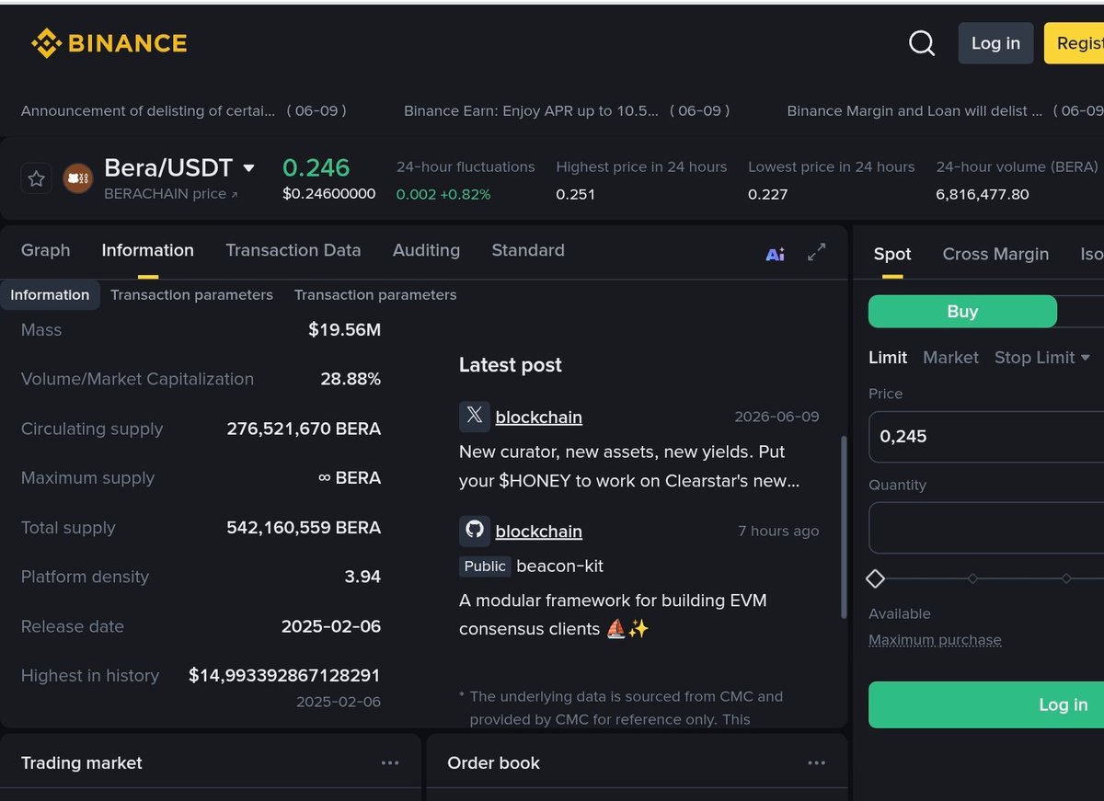Open the Transaction Data tab
Screen dimensions: 1104x801
pos(293,250)
